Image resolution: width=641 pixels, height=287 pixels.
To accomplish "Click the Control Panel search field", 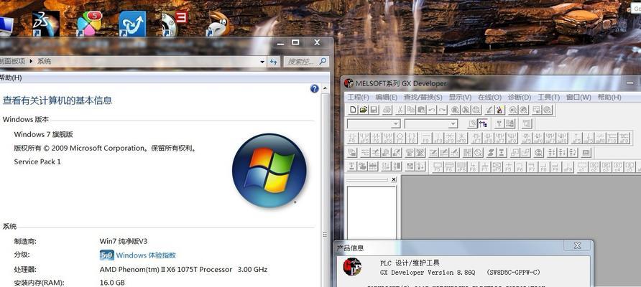I will (306, 62).
